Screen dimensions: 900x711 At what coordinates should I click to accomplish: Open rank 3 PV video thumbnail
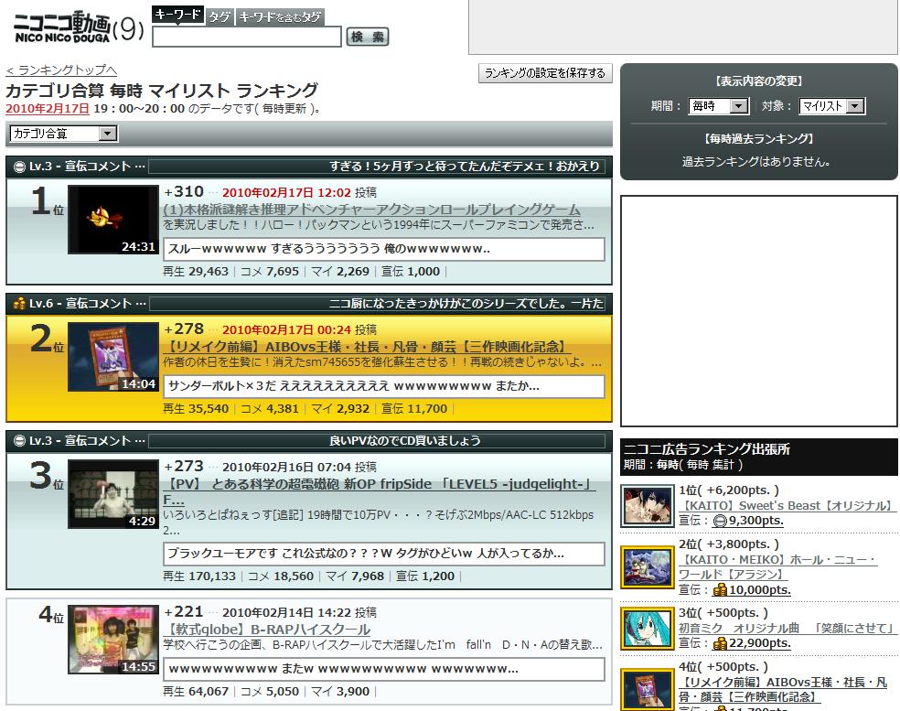click(113, 494)
